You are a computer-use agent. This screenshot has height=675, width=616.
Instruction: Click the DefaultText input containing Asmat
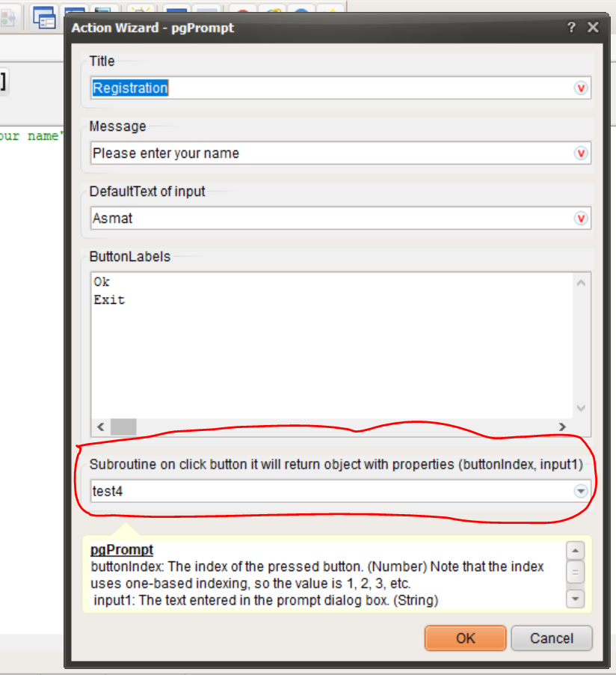tap(332, 219)
